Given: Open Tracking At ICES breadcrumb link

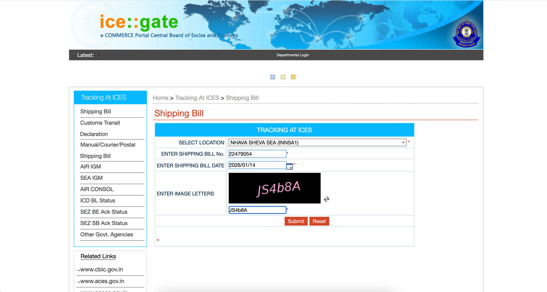Looking at the screenshot, I should (197, 98).
